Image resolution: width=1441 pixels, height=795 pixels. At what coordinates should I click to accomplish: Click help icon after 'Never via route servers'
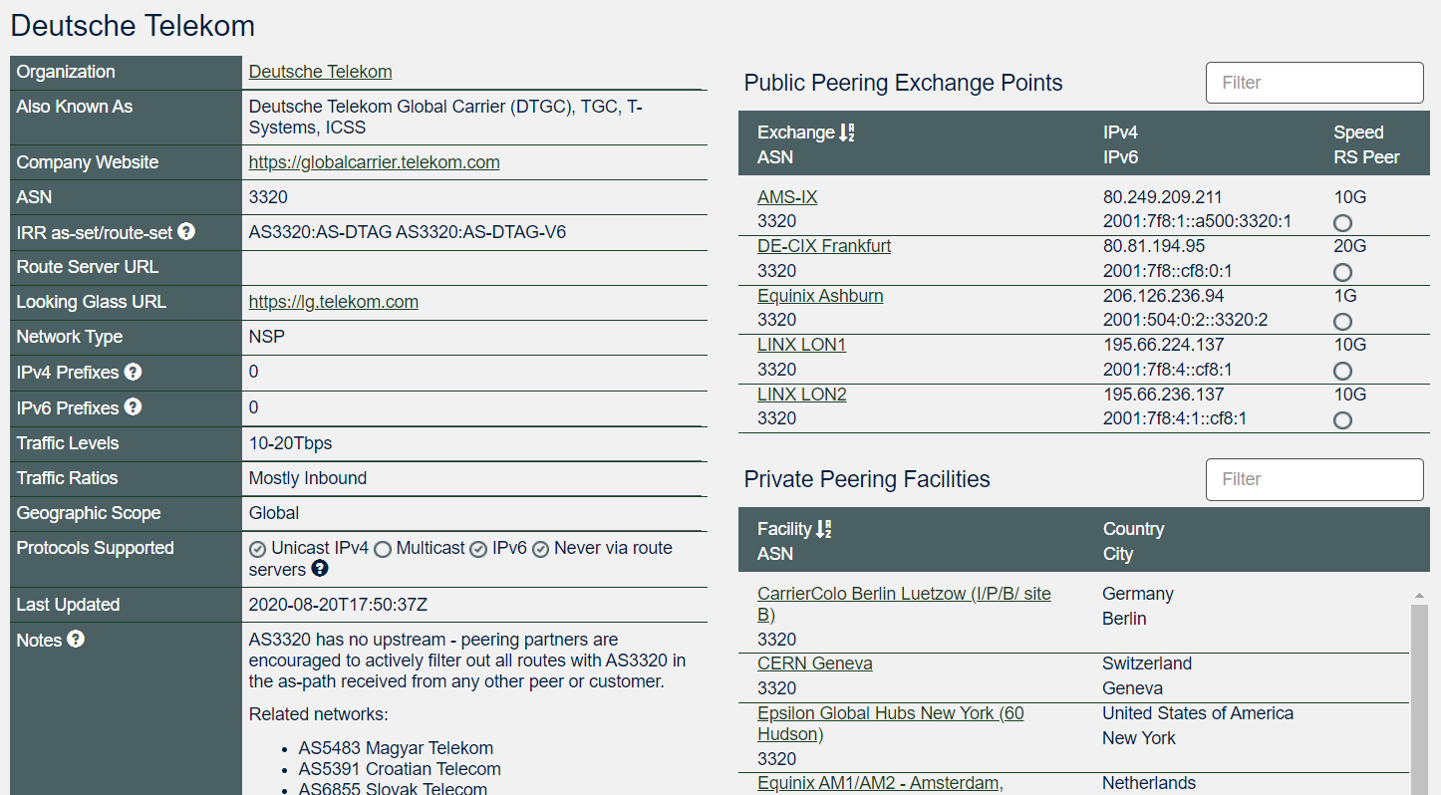click(320, 569)
